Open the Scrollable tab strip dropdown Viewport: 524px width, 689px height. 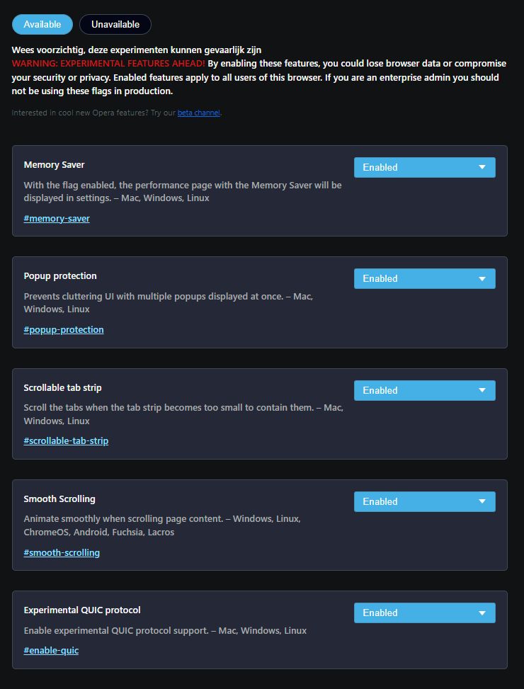coord(424,390)
